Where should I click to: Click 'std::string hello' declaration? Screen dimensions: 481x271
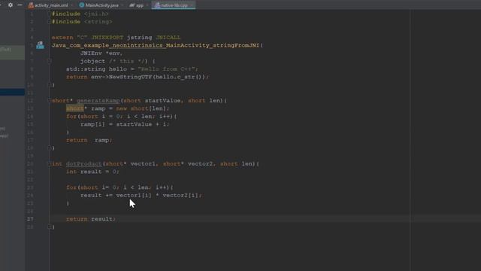[96, 69]
